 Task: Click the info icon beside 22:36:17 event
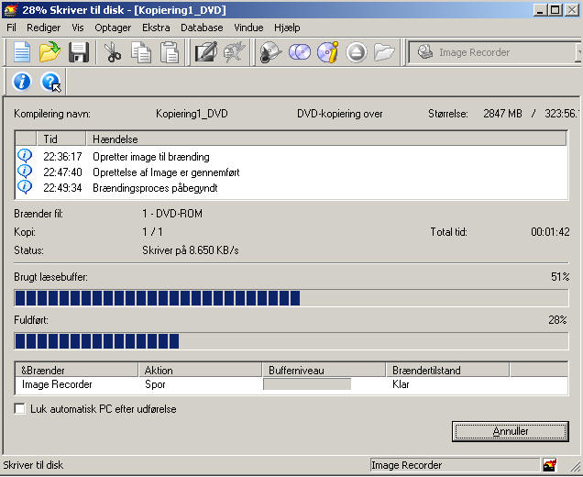25,156
